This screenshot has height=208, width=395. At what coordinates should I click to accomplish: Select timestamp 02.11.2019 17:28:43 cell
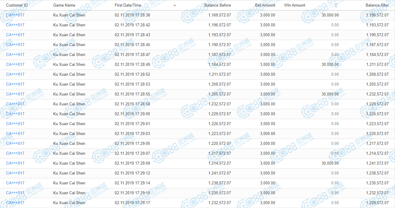pos(132,35)
